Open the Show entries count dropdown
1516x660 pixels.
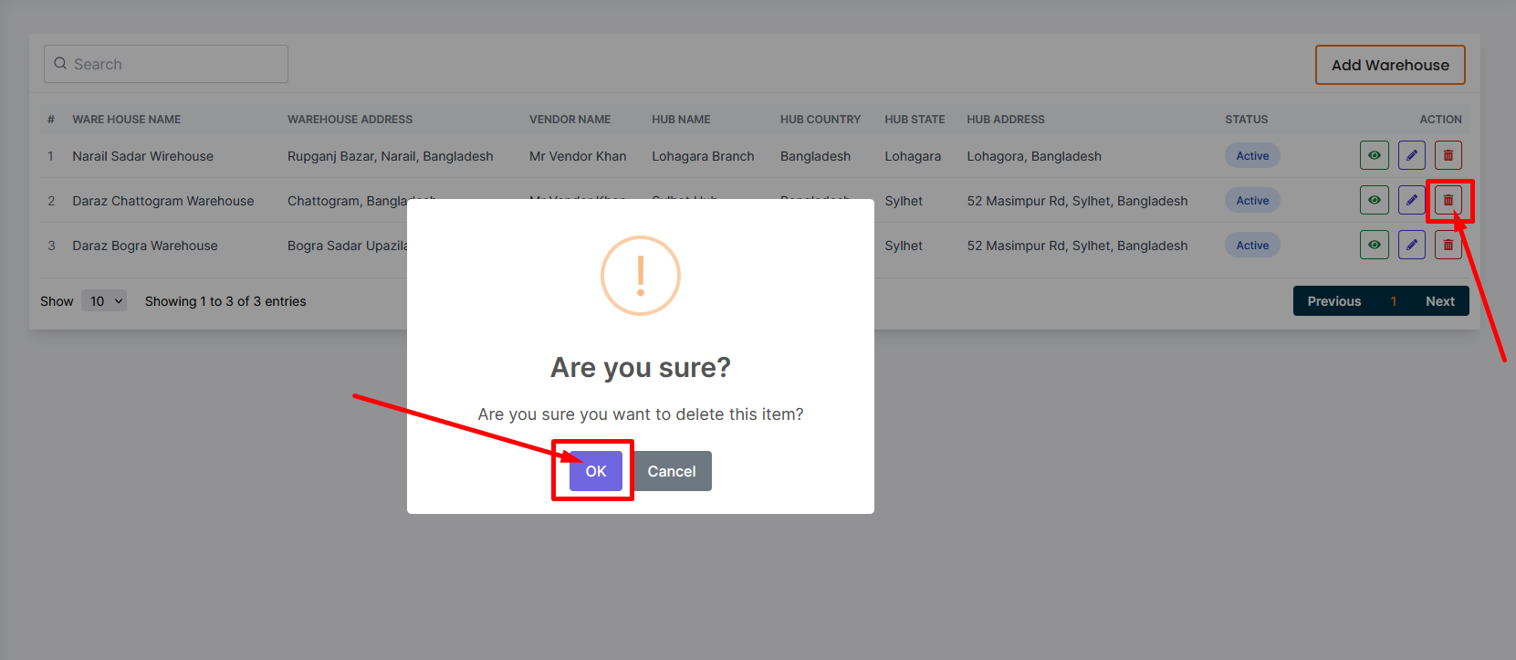[104, 301]
